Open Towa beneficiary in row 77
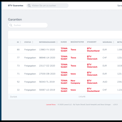The image size is (122, 122). coord(73,58)
